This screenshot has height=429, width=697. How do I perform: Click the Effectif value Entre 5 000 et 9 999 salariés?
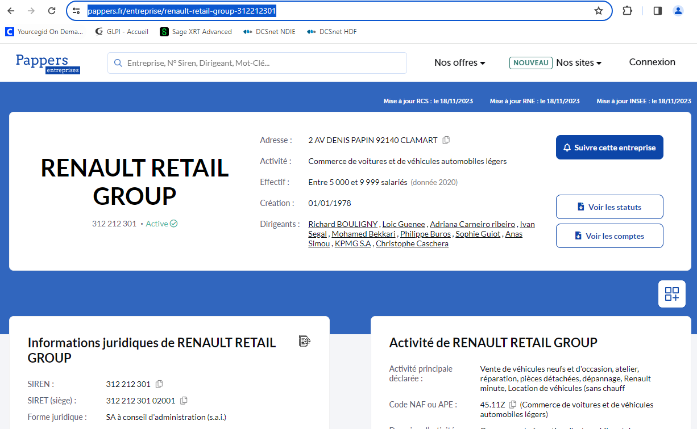coord(358,182)
